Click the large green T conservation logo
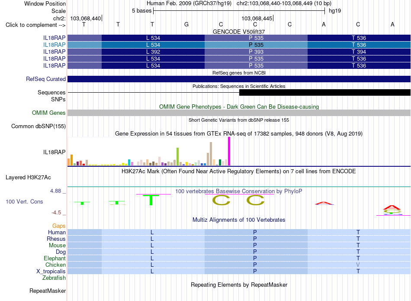 coord(151,200)
